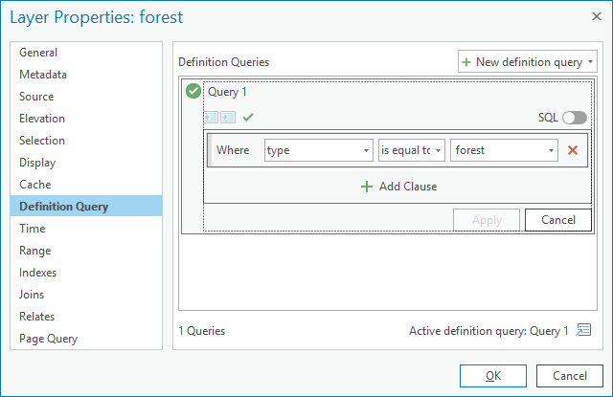Click the green Query 1 active checkmark icon
The width and height of the screenshot is (613, 397).
pyautogui.click(x=193, y=93)
